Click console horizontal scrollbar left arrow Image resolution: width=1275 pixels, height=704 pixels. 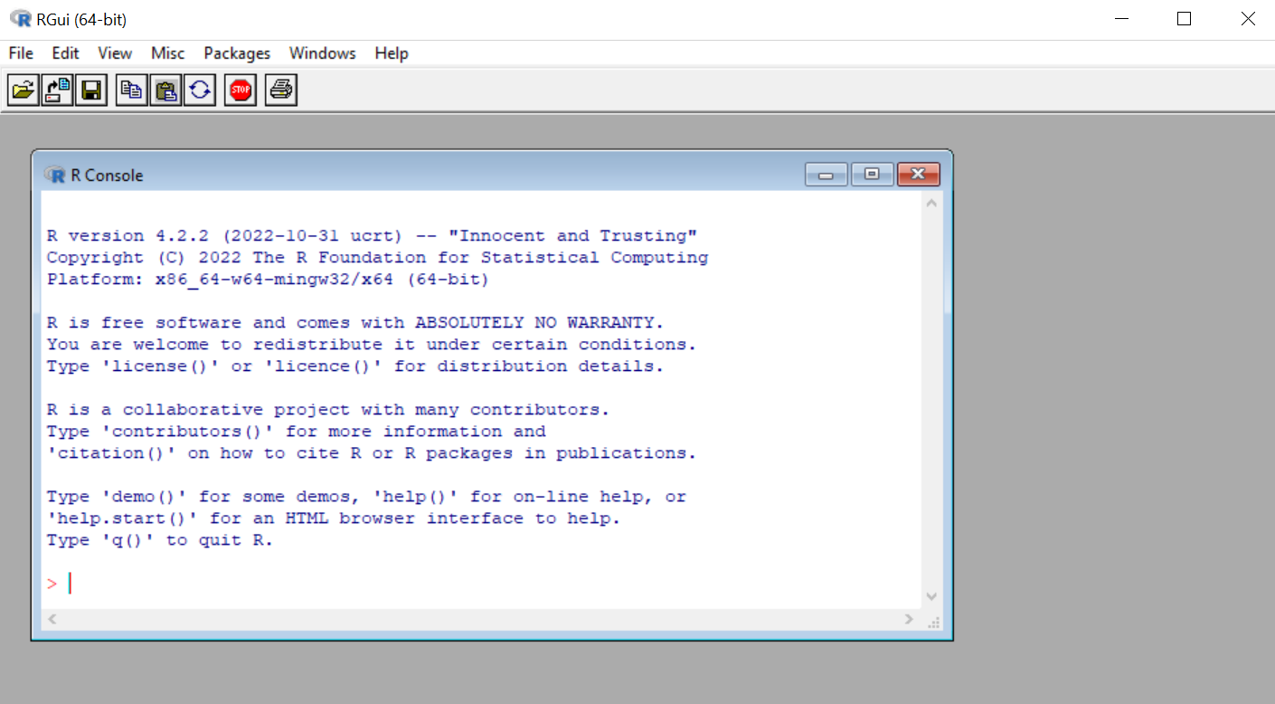click(x=52, y=619)
